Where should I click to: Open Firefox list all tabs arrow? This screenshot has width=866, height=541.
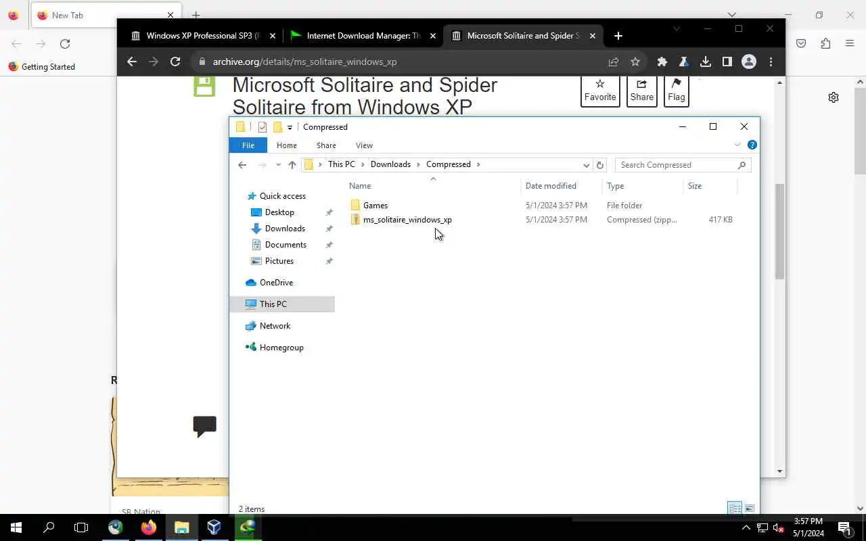click(731, 14)
